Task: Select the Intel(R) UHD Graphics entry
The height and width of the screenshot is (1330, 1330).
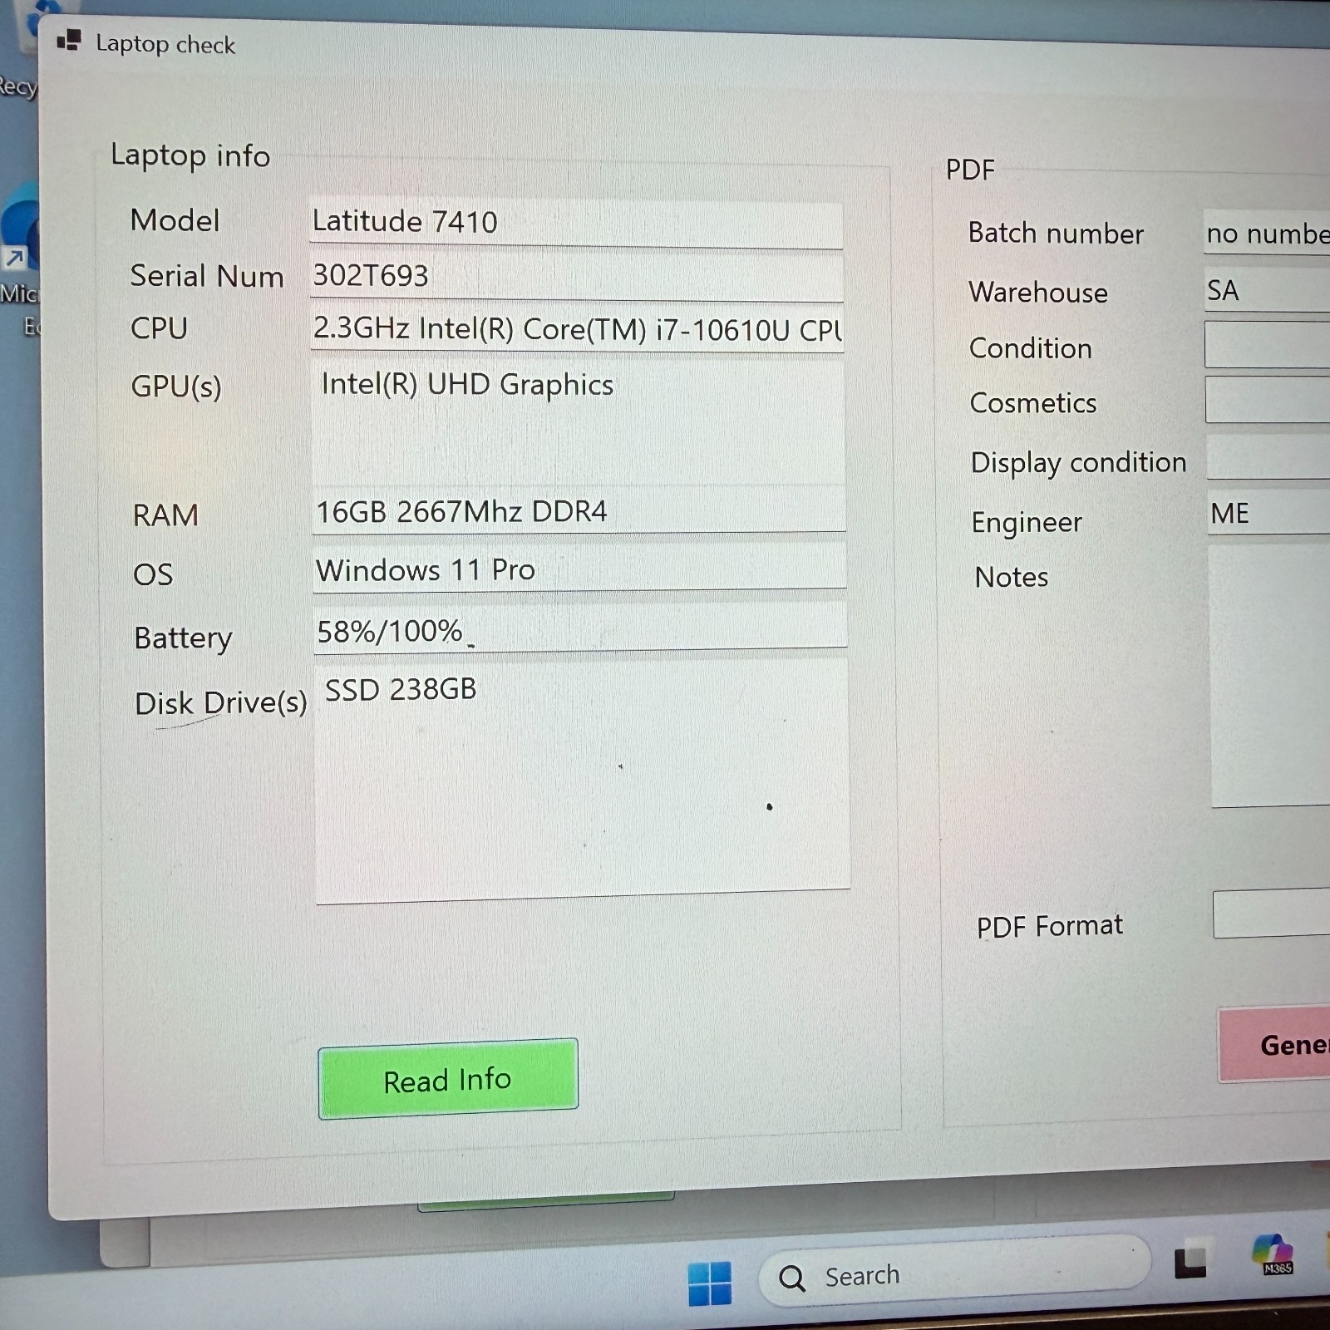Action: tap(467, 384)
